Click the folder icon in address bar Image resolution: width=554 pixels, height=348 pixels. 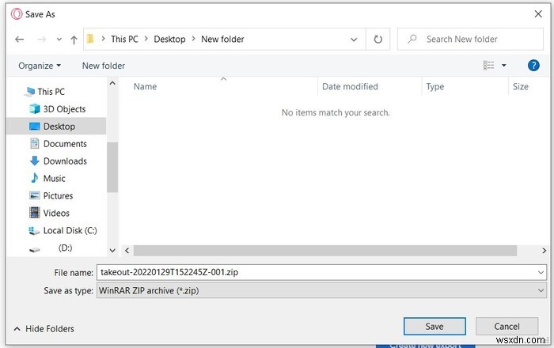pyautogui.click(x=90, y=39)
